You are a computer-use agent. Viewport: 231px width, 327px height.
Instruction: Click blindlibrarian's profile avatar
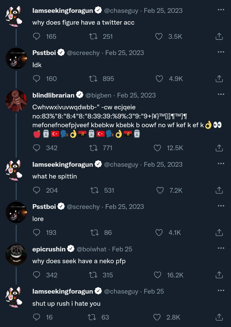pyautogui.click(x=16, y=101)
